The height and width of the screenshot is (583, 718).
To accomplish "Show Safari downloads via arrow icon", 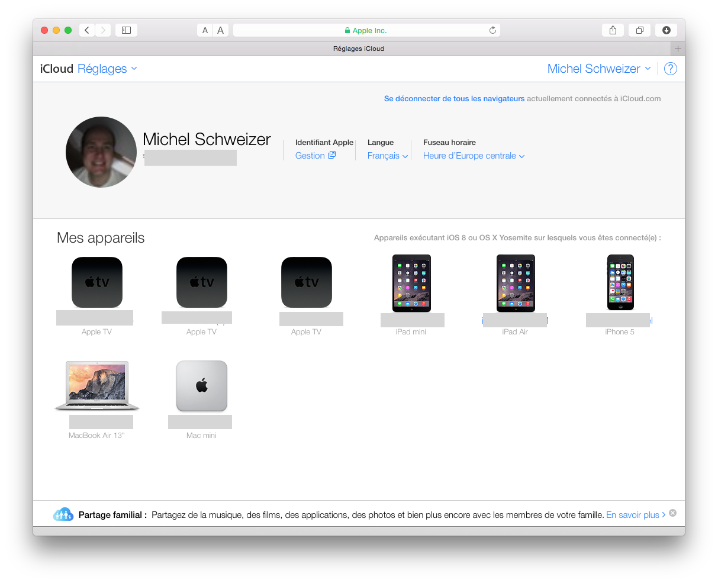I will point(666,30).
